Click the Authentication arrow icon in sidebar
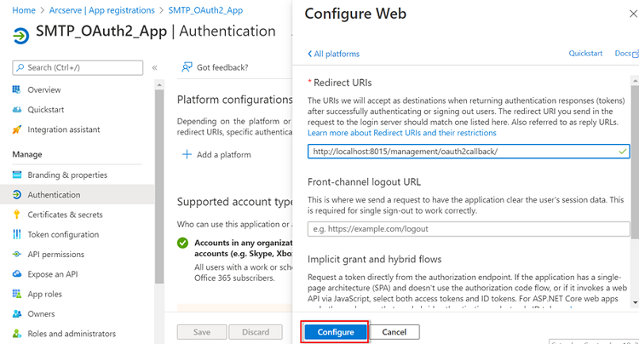Screen dimensions: 639x344 tap(17, 195)
